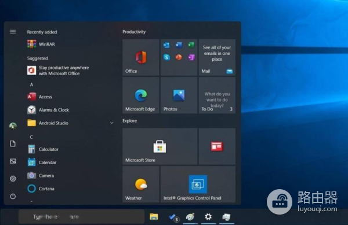Screen dimensions: 348x225
Task: Click the Explore group header
Action: [x=129, y=121]
